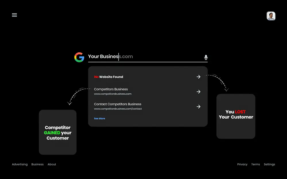The image size is (287, 179).
Task: Click arrow beside No Website Found
Action: coord(198,77)
